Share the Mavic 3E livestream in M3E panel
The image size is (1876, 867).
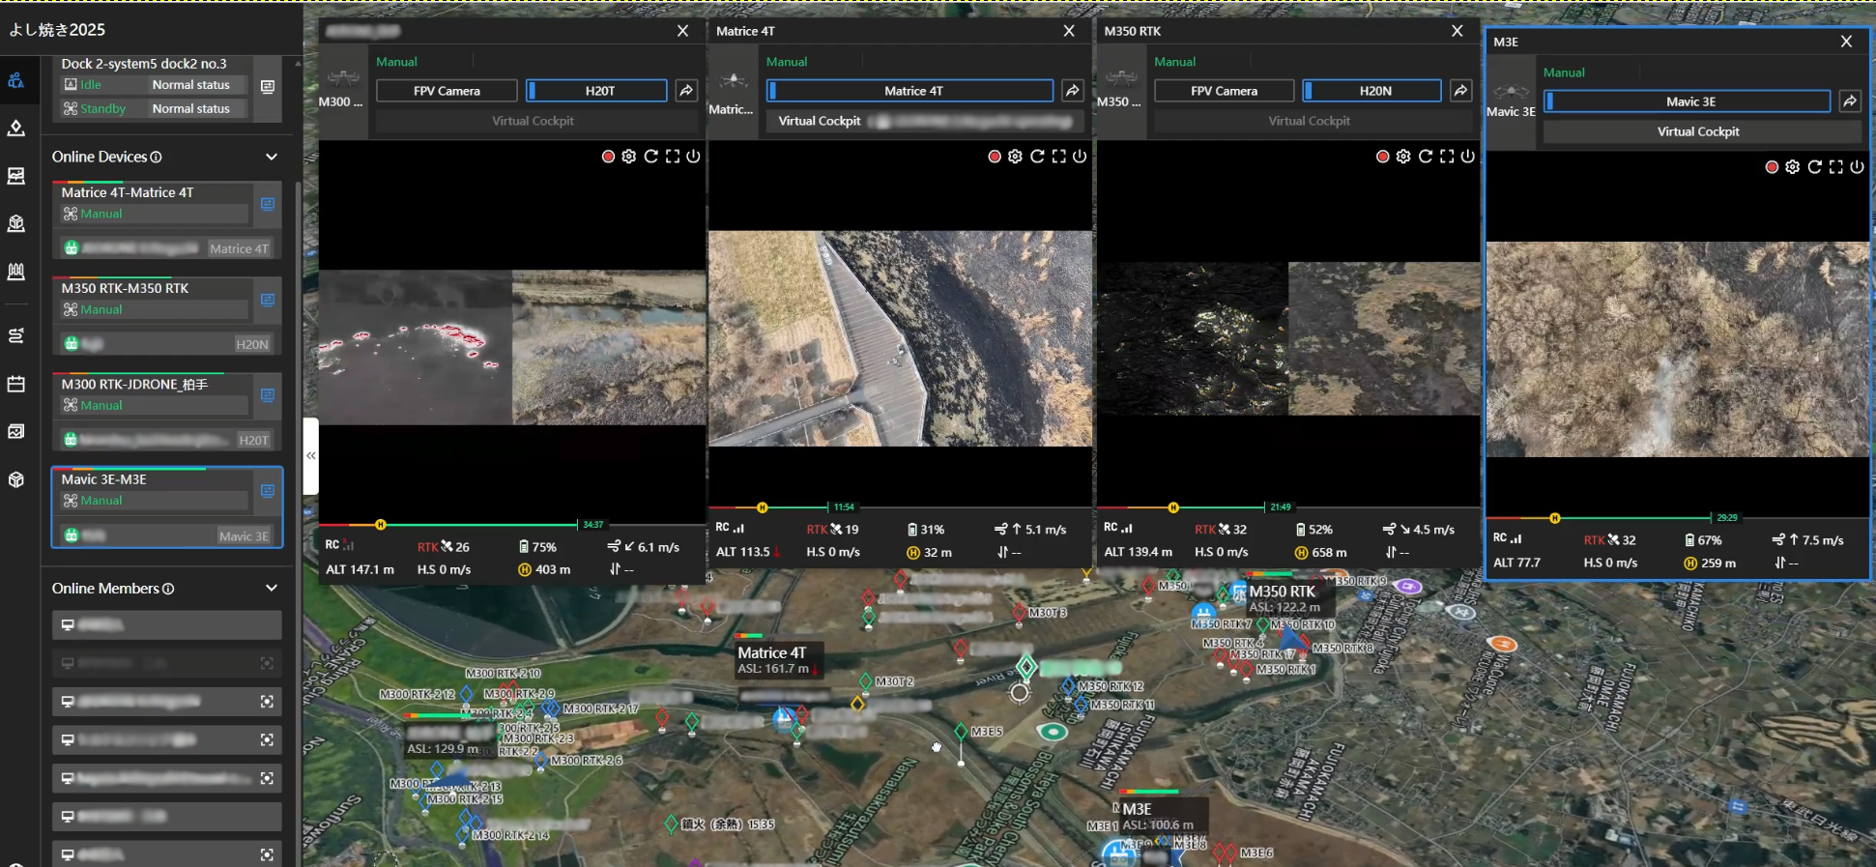pyautogui.click(x=1850, y=101)
